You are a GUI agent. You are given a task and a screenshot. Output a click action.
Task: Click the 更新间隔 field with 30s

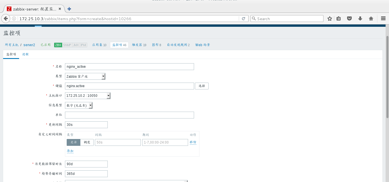(86, 125)
